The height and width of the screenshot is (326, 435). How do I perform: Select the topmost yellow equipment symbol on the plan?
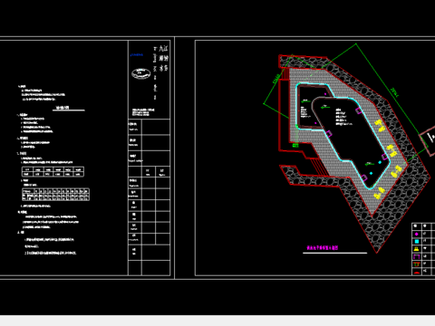[381, 126]
